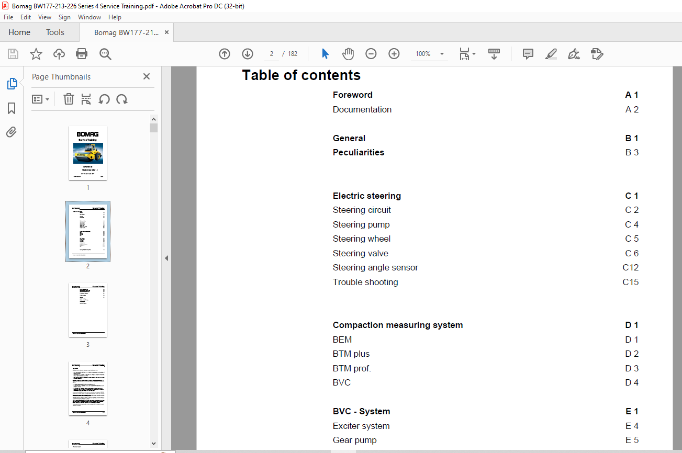This screenshot has height=453, width=682.
Task: Click the upload to cloud icon
Action: [59, 54]
